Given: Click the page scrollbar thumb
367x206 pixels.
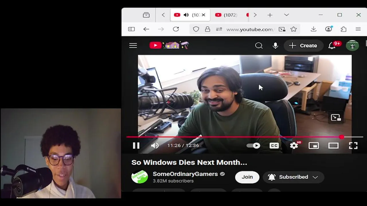Looking at the screenshot, I should pos(366,43).
